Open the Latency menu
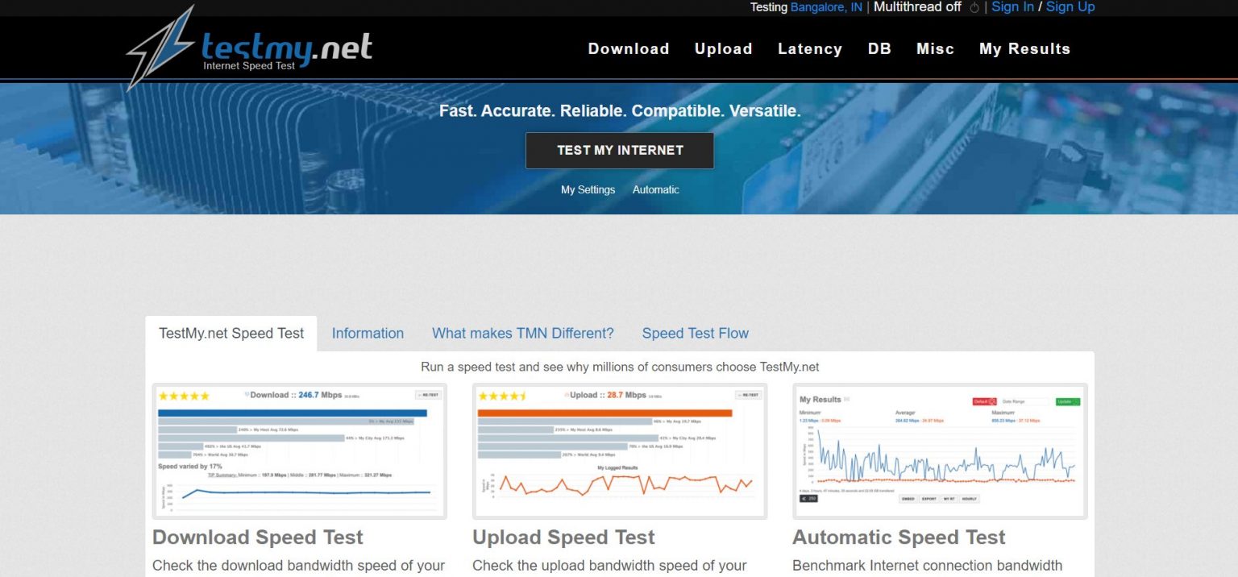Image resolution: width=1238 pixels, height=577 pixels. click(809, 48)
